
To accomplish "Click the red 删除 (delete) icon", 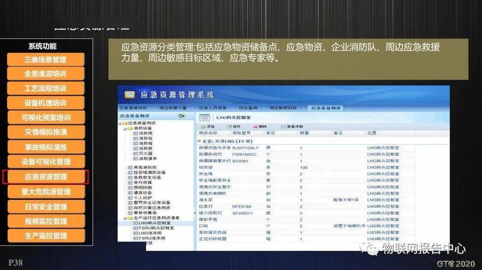I will pyautogui.click(x=255, y=126).
